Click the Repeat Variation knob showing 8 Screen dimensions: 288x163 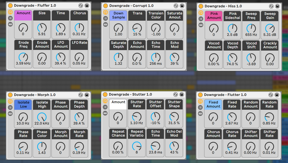coord(137,146)
